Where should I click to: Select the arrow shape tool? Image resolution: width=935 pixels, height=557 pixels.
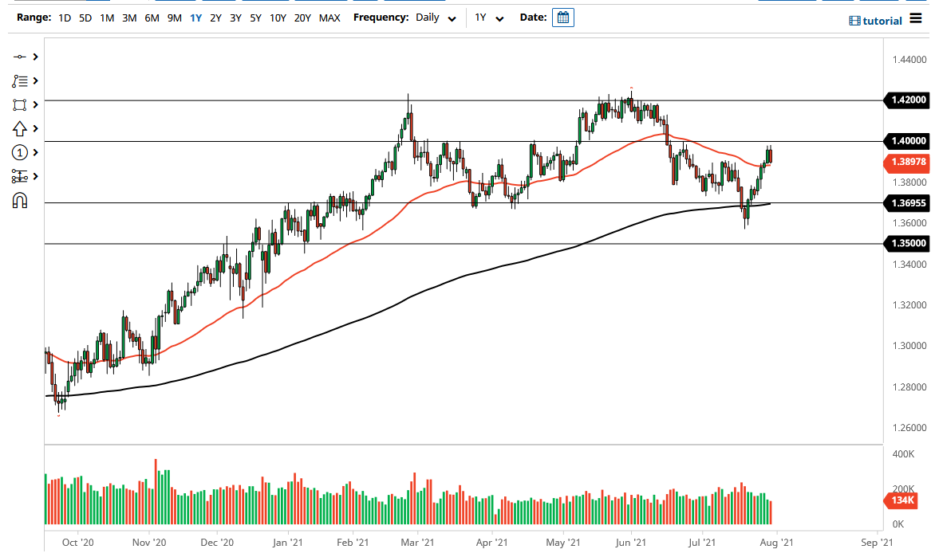(x=19, y=128)
